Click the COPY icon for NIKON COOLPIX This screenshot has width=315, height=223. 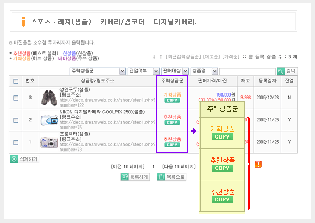pyautogui.click(x=172, y=122)
